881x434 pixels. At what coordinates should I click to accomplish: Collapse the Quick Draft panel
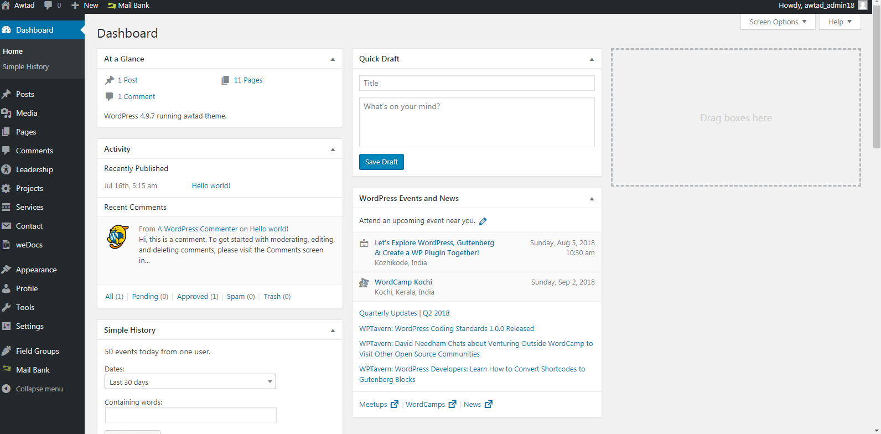tap(592, 59)
